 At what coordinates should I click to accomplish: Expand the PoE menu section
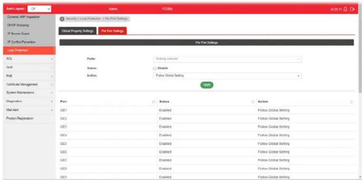29,76
